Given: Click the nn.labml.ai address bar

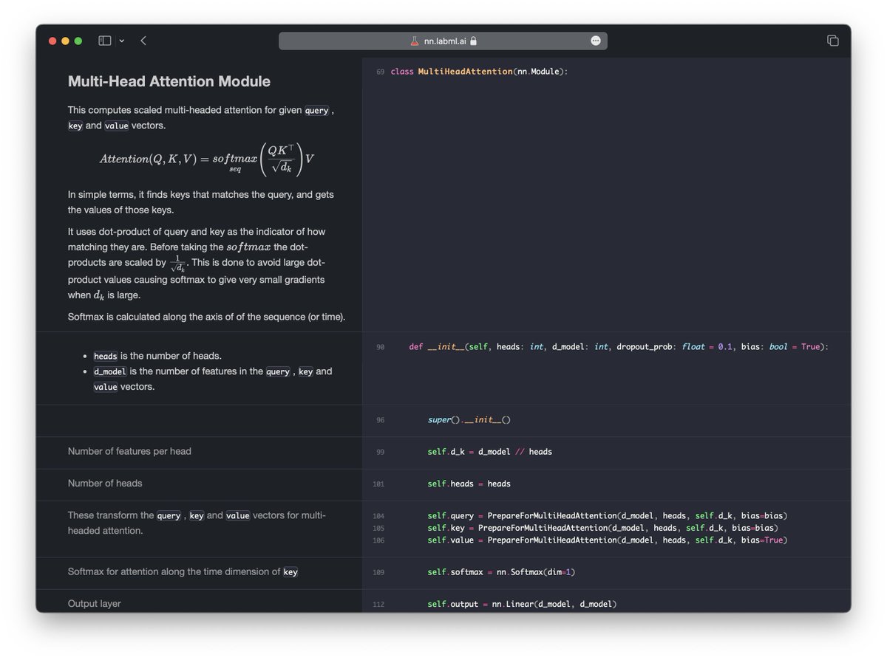Looking at the screenshot, I should click(443, 41).
